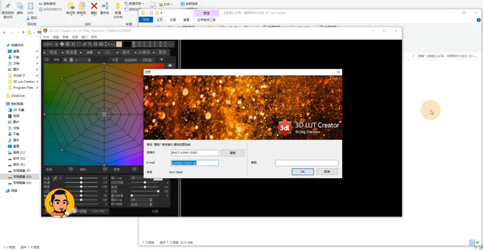Click the collapse arrows tool icon
The height and width of the screenshot is (250, 483).
(x=73, y=44)
